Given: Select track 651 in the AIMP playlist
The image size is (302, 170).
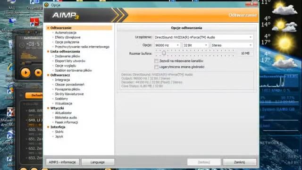Looking at the screenshot, I should pyautogui.click(x=35, y=139).
